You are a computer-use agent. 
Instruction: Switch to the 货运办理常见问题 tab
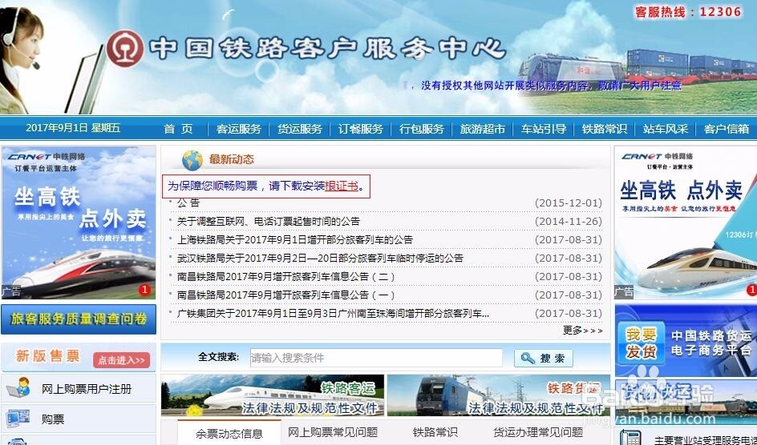[538, 432]
